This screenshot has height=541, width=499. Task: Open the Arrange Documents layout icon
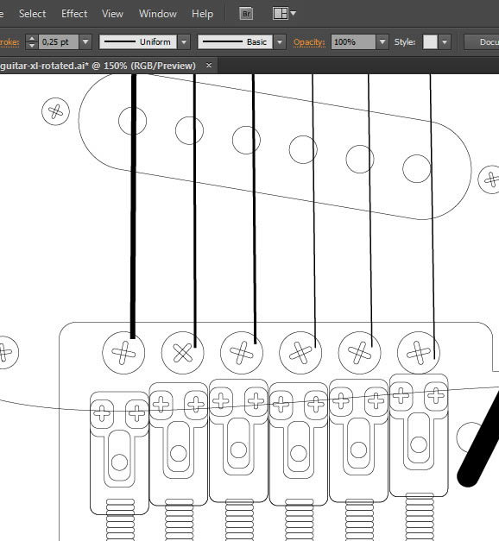click(284, 14)
